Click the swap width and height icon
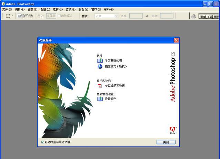Image resolution: width=220 pixels, height=159 pixels. pos(147,16)
